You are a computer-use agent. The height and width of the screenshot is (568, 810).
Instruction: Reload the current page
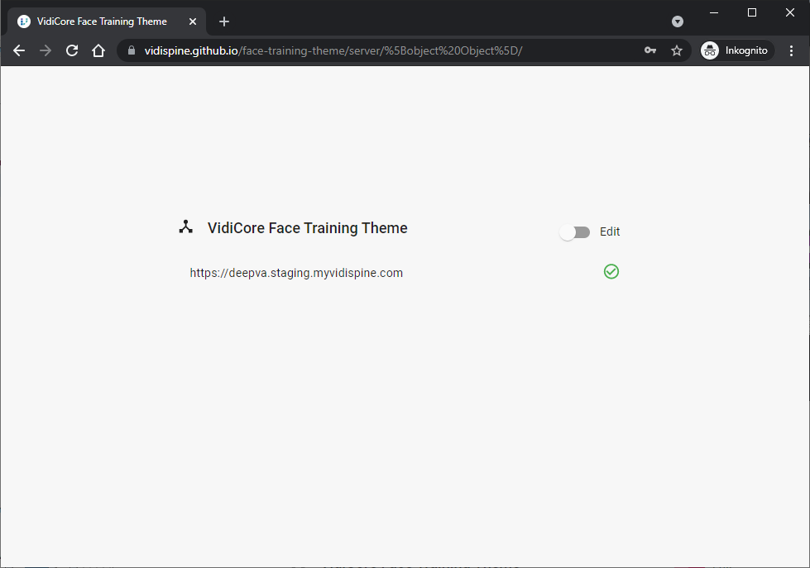coord(72,50)
